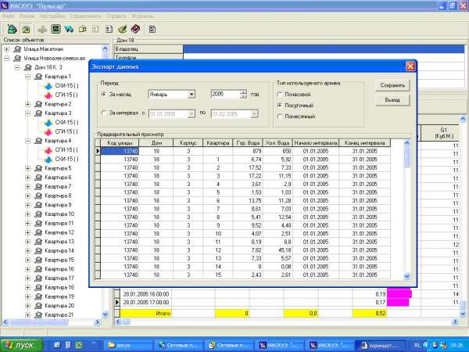Viewport: 469px width, 352px height.
Task: Click the 2005 year input field
Action: (226, 95)
